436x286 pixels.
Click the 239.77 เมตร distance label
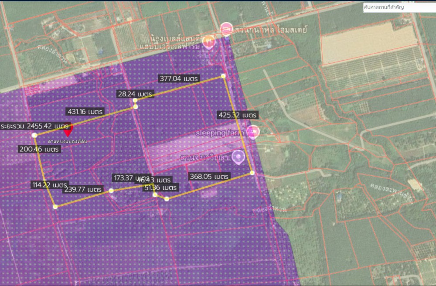coord(83,190)
